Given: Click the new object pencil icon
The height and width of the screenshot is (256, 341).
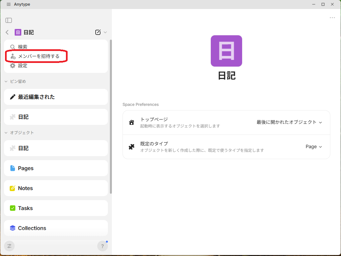Looking at the screenshot, I should click(98, 32).
